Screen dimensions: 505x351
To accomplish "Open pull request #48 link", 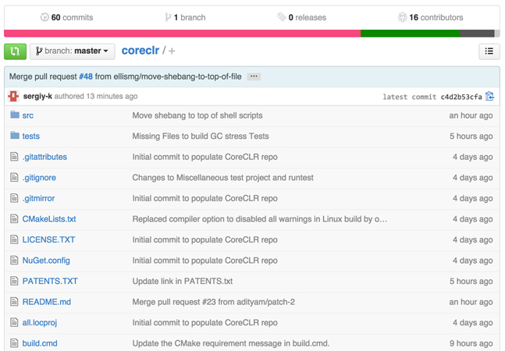I will coord(86,76).
